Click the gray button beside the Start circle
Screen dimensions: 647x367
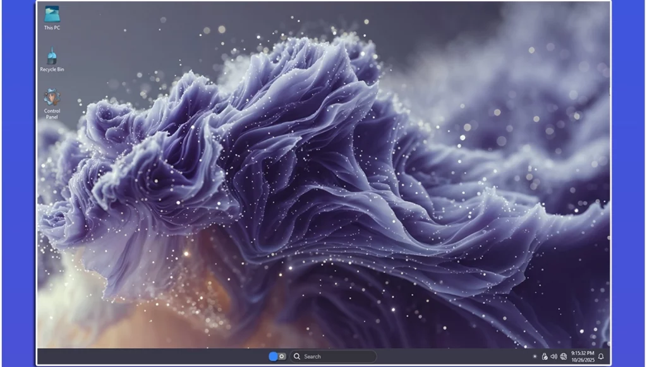coord(282,356)
